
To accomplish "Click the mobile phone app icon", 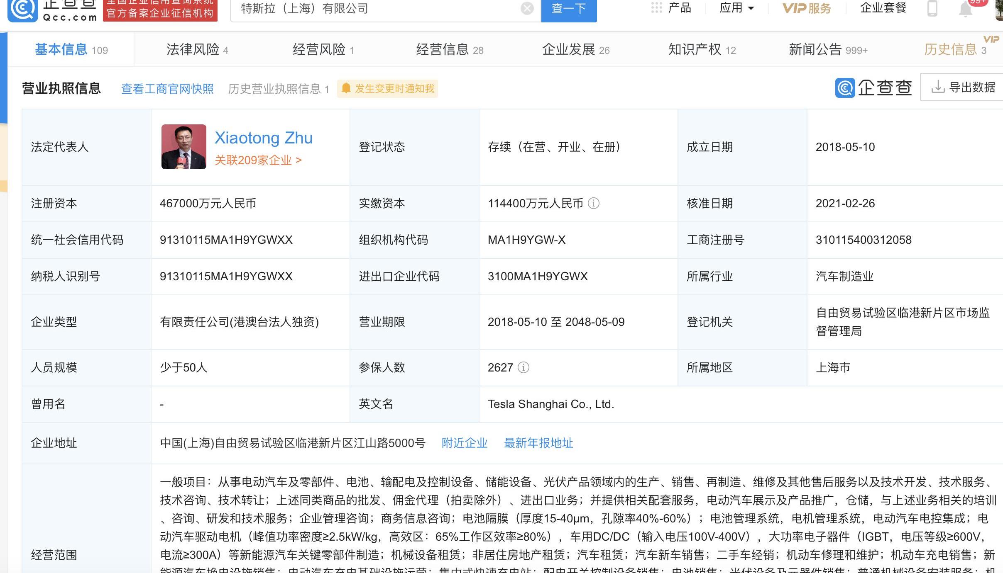I will (932, 8).
